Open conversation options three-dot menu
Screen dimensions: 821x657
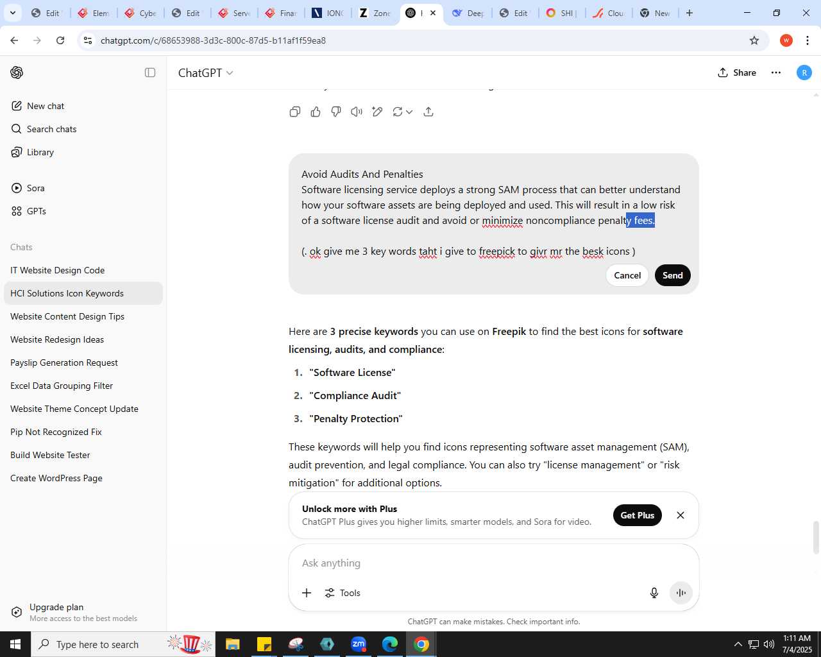pyautogui.click(x=776, y=73)
